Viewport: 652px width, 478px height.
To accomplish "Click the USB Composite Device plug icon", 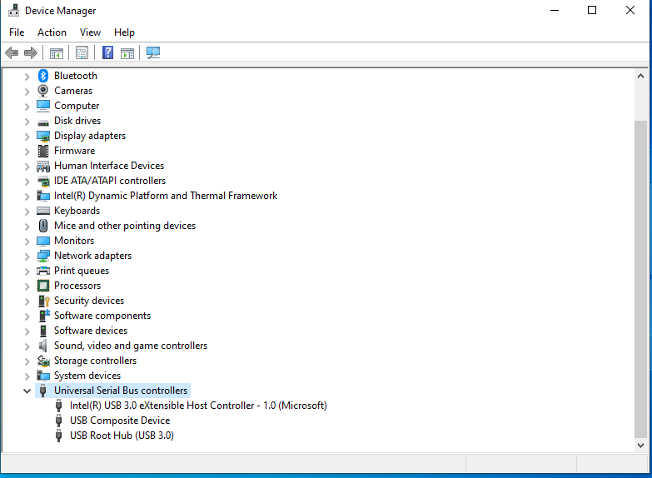I will pyautogui.click(x=58, y=421).
